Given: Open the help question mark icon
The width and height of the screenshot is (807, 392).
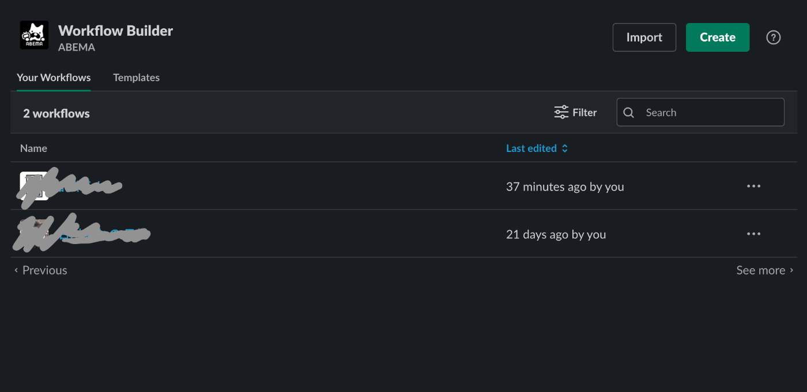Looking at the screenshot, I should tap(773, 37).
